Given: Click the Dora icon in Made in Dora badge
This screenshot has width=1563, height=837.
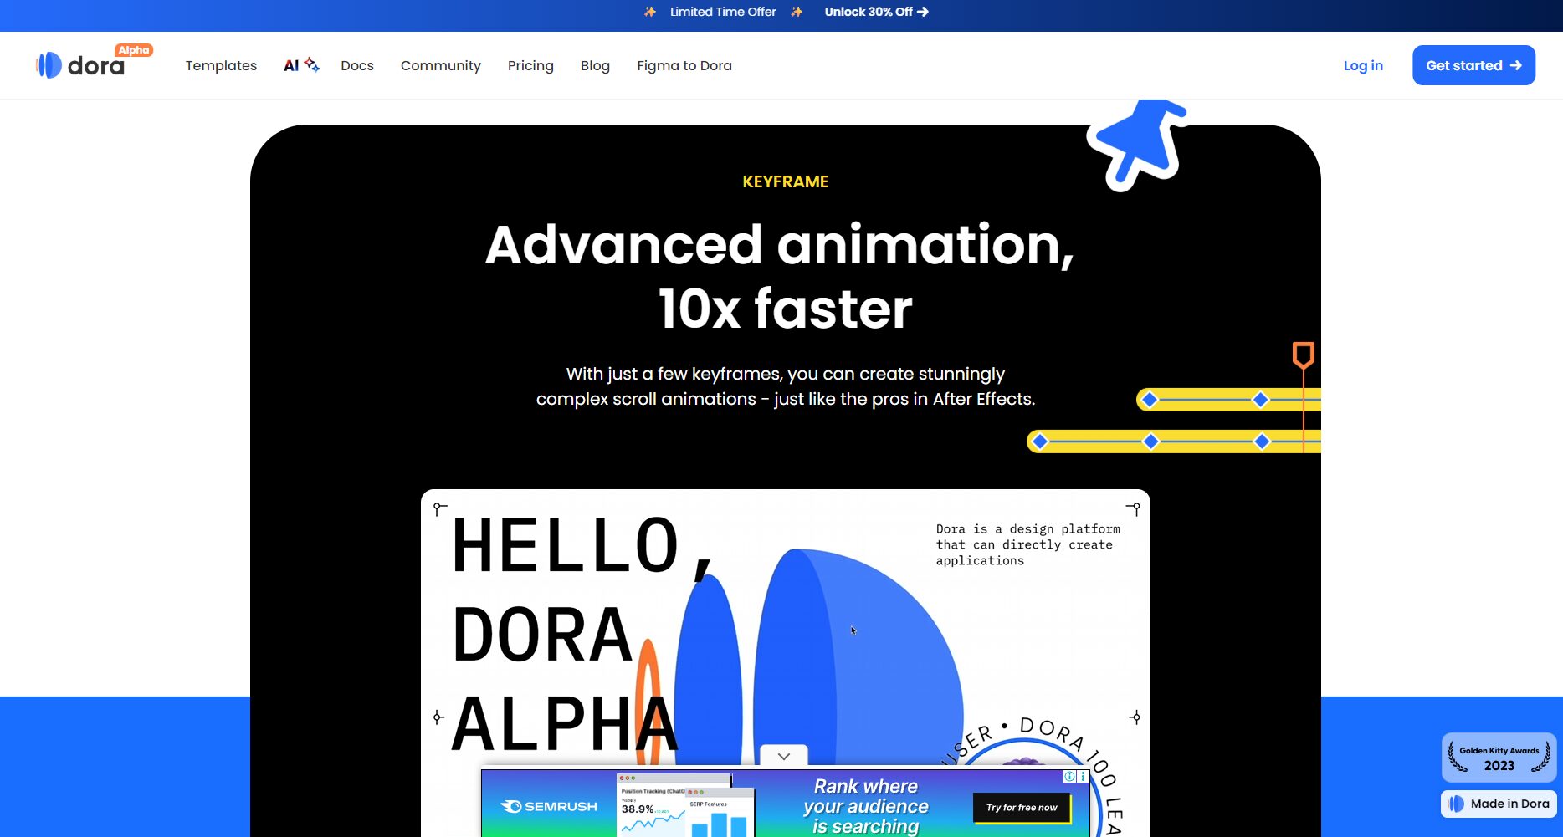Looking at the screenshot, I should (x=1457, y=804).
